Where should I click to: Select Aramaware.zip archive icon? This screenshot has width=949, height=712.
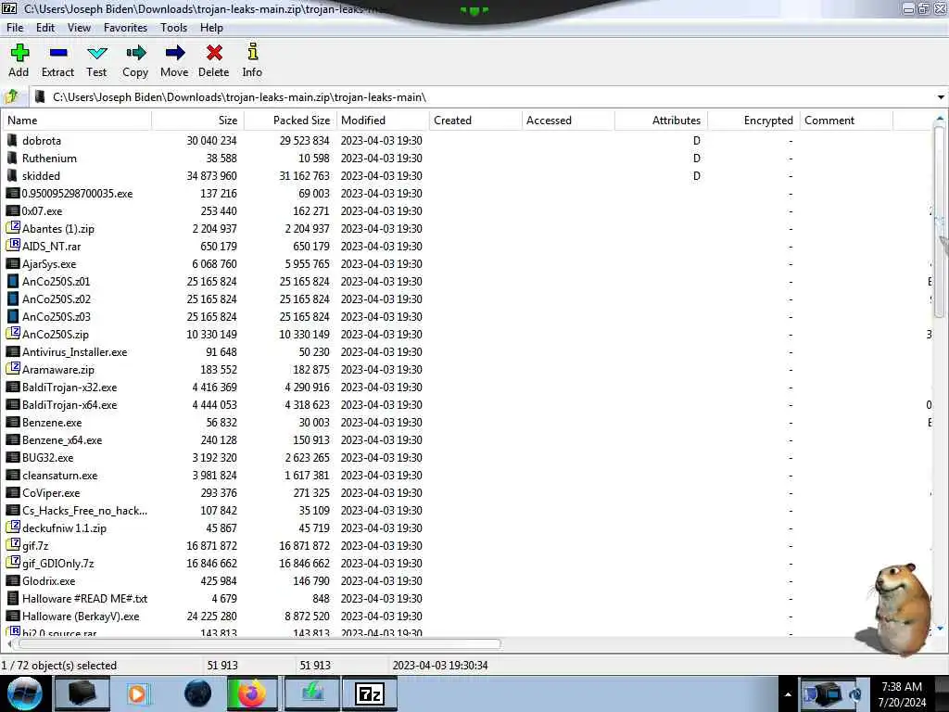click(12, 369)
